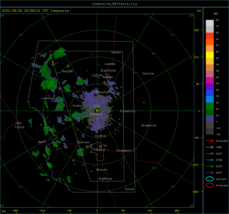This screenshot has height=214, width=229.
Task: Click the Strathmore town label
Action: 124,151
